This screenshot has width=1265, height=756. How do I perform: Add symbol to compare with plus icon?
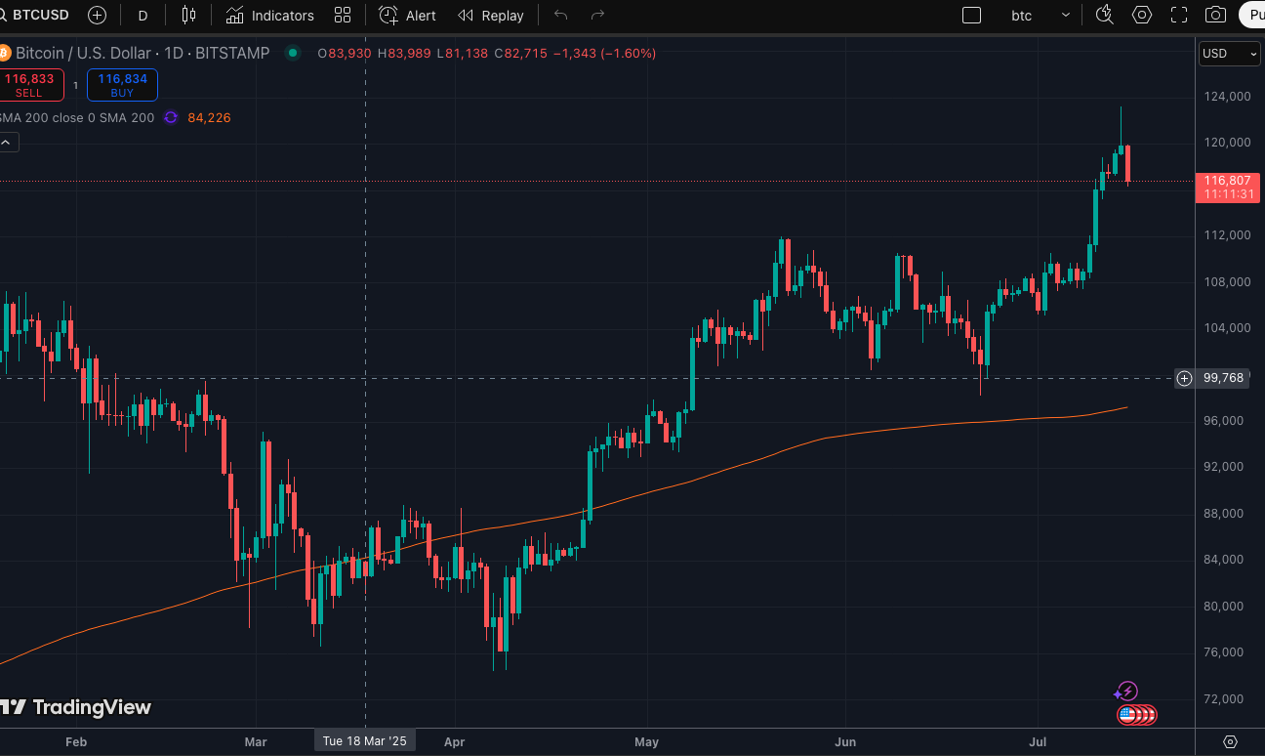(x=97, y=15)
